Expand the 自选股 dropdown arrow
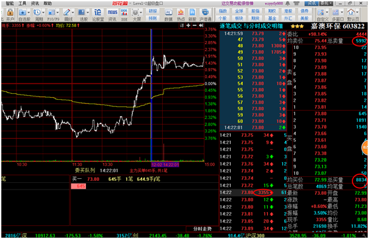 [28, 13]
